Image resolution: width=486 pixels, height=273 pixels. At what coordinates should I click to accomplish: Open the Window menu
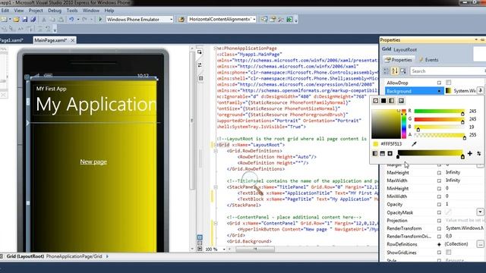(91, 11)
